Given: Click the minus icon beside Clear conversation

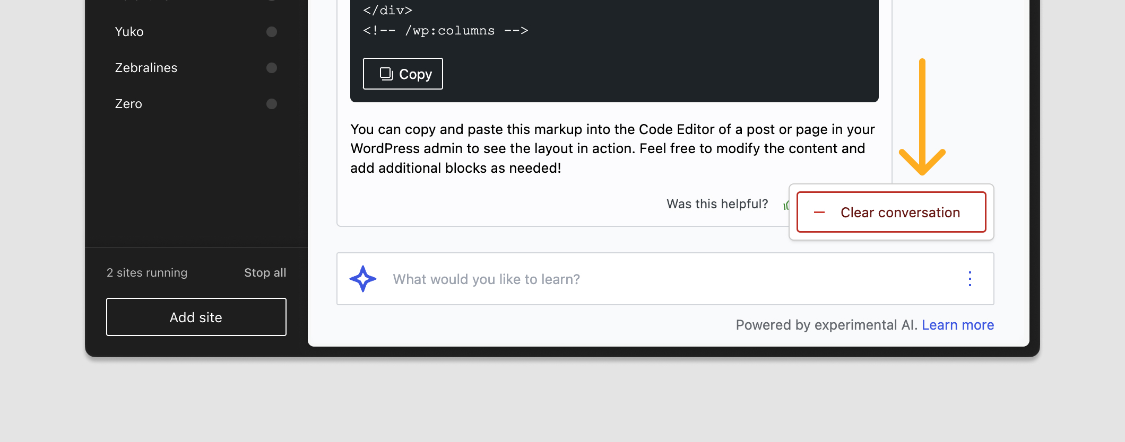Looking at the screenshot, I should (819, 212).
